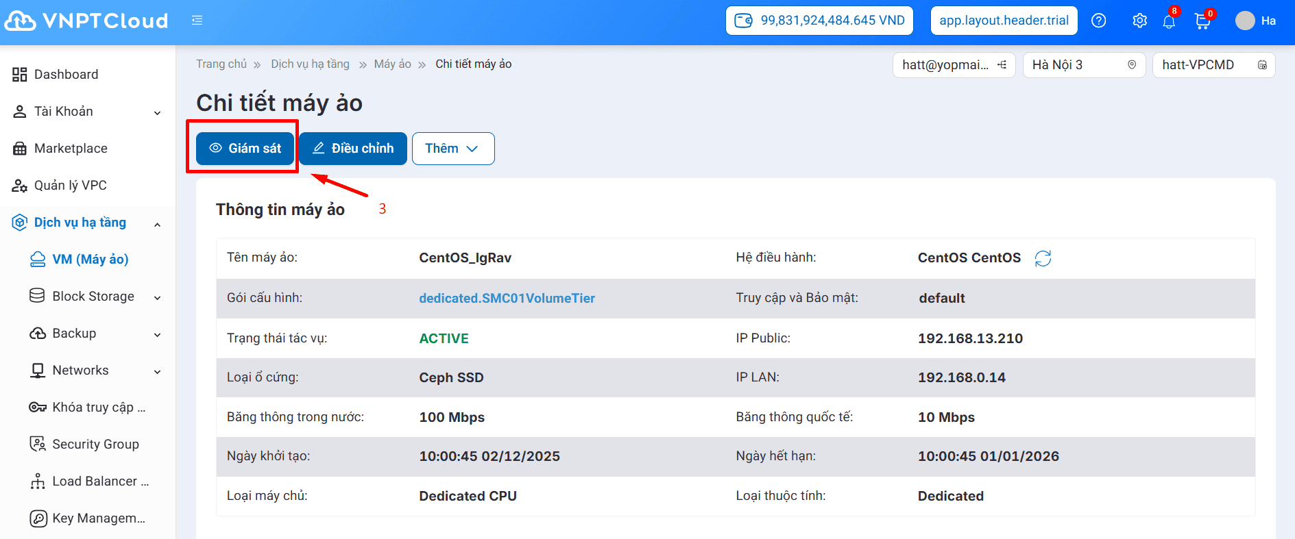Open Security Group in the sidebar
1295x539 pixels.
(95, 444)
